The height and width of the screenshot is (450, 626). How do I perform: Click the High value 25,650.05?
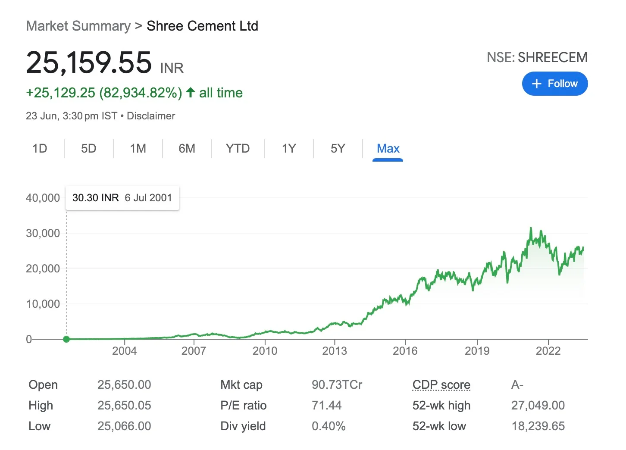pos(124,405)
